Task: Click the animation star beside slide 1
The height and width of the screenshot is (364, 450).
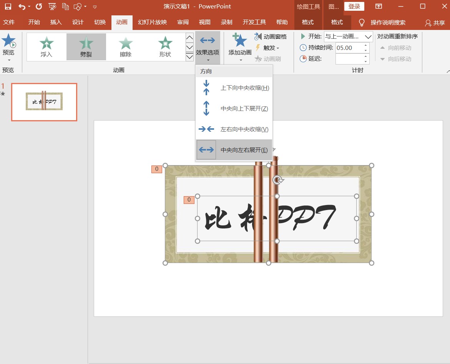Action: coord(3,94)
